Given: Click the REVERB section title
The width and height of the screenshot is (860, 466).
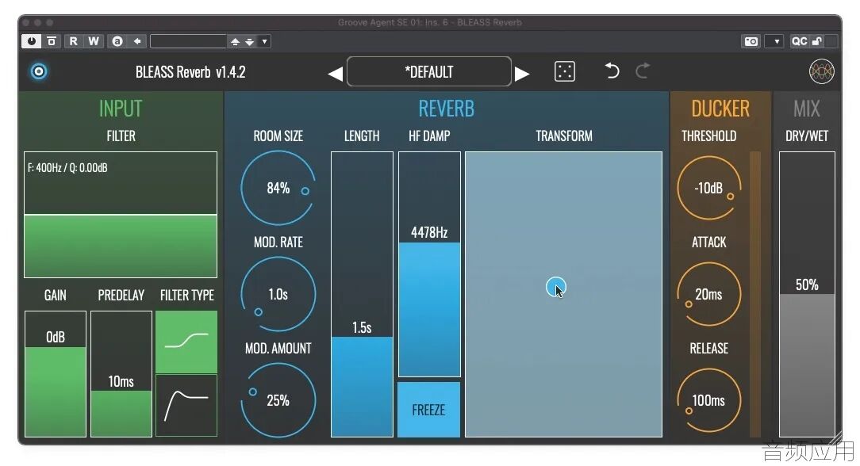Looking at the screenshot, I should (447, 109).
